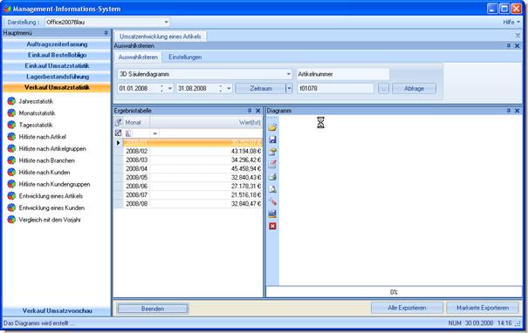Open Auftragszeiterfassung menu group
Viewport: 528px width, 333px height.
point(57,44)
